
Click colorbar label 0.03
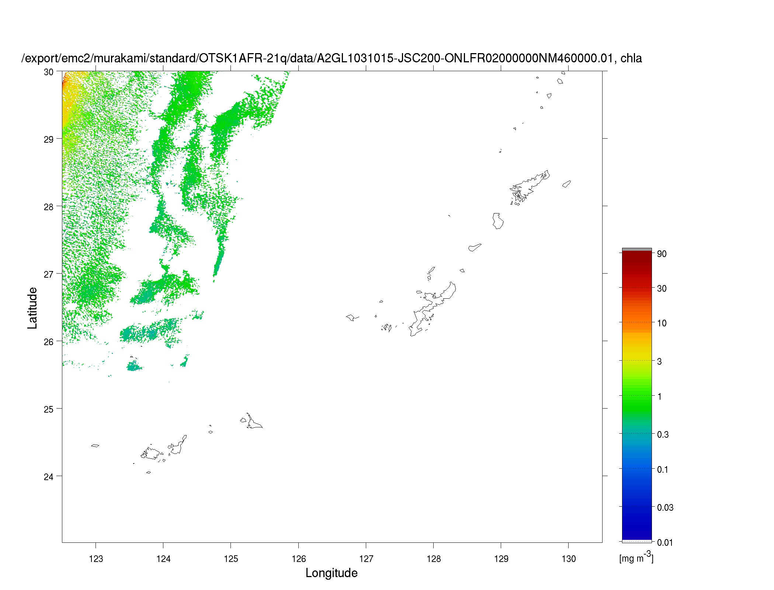[x=665, y=507]
